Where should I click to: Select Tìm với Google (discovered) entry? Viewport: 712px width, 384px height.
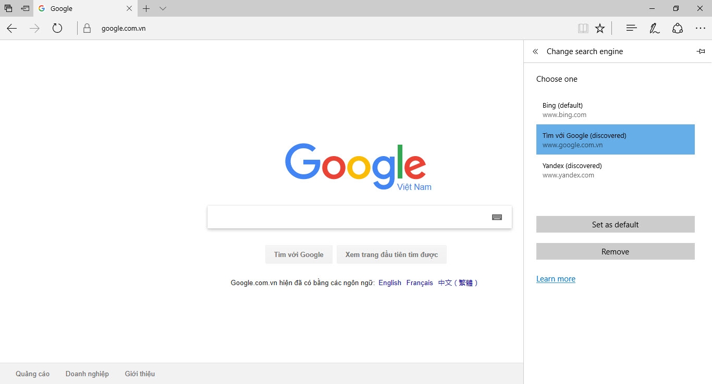[616, 139]
